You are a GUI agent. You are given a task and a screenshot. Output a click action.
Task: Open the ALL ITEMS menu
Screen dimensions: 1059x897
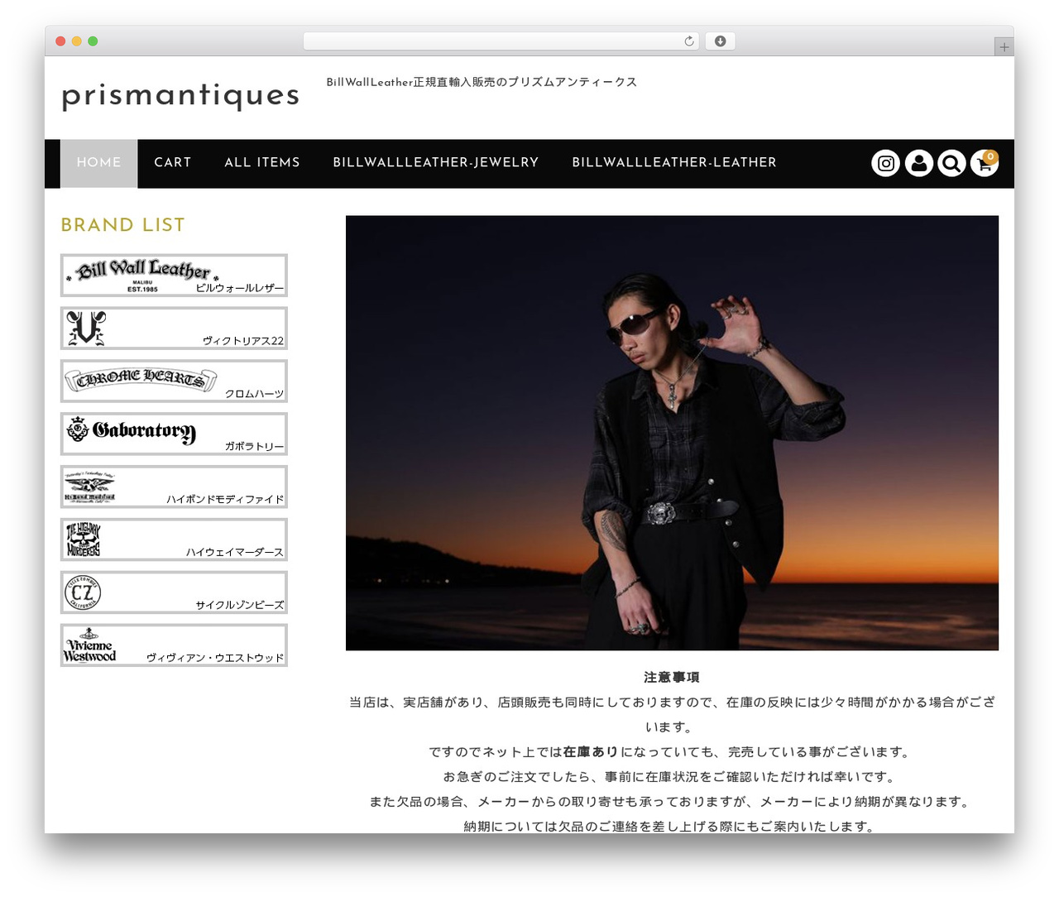click(x=262, y=163)
